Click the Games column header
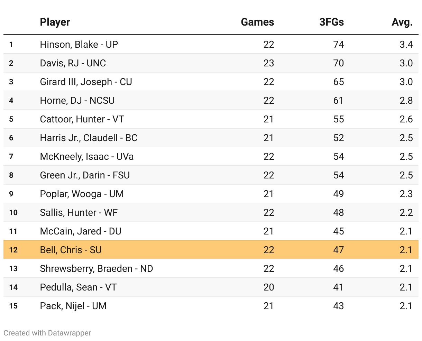Viewport: 422px width, 341px height. click(257, 22)
